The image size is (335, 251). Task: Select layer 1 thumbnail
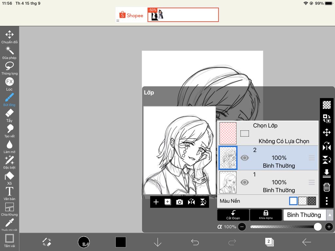(x=228, y=182)
